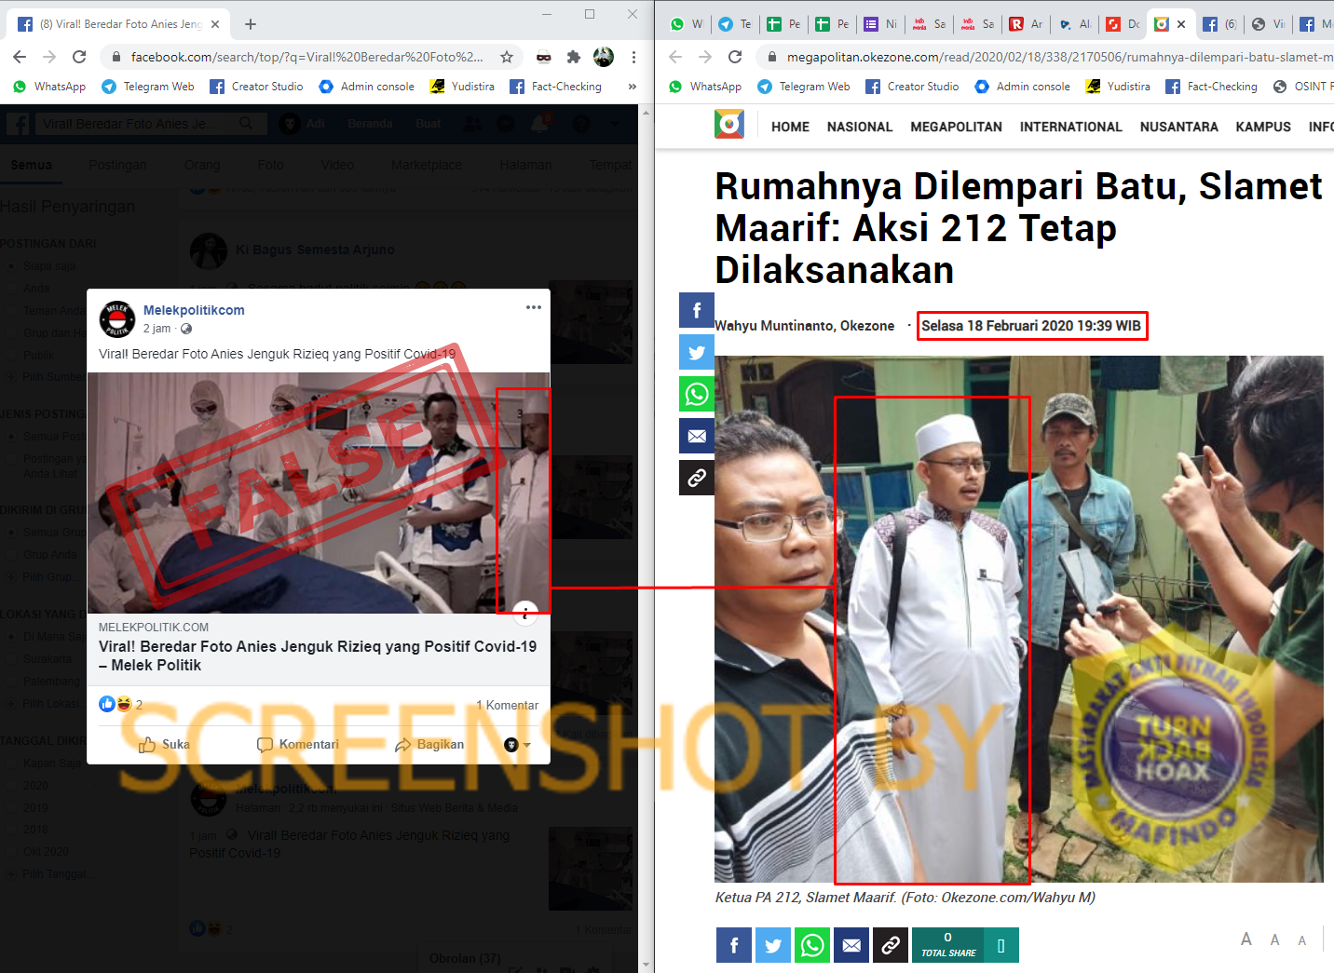Open profile avatar in left browser toolbar
Screen dimensions: 1334x973
tap(604, 57)
